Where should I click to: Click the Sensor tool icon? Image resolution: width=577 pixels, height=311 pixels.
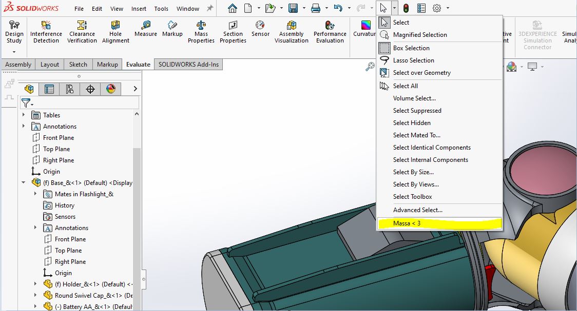(x=260, y=28)
